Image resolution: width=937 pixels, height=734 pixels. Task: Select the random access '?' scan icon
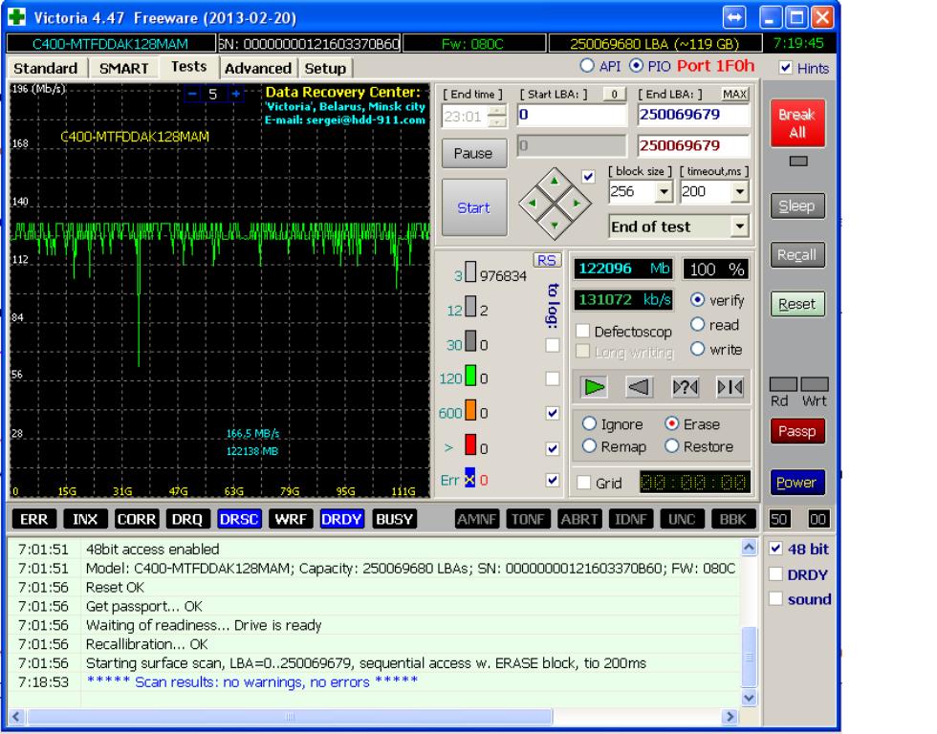click(685, 385)
